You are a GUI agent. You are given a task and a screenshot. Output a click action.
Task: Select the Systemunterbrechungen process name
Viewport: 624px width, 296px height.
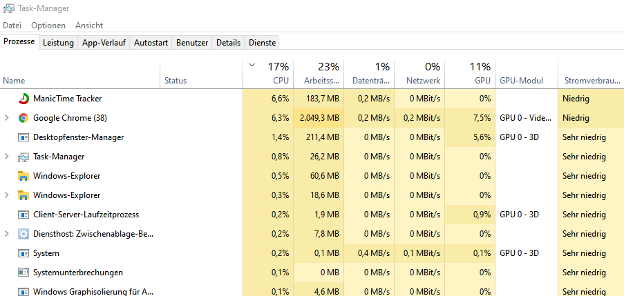(x=78, y=273)
